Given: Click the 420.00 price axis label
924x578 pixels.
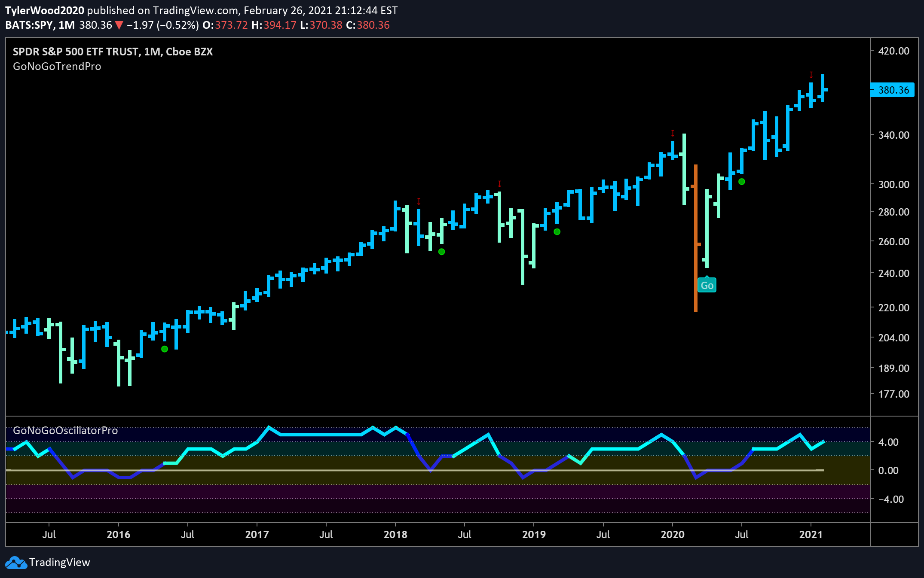Looking at the screenshot, I should (x=894, y=51).
